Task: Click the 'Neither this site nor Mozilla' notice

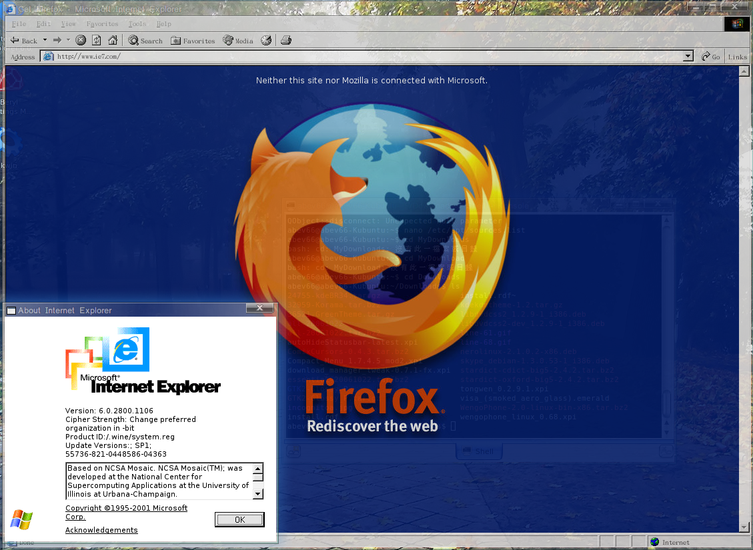Action: coord(371,81)
